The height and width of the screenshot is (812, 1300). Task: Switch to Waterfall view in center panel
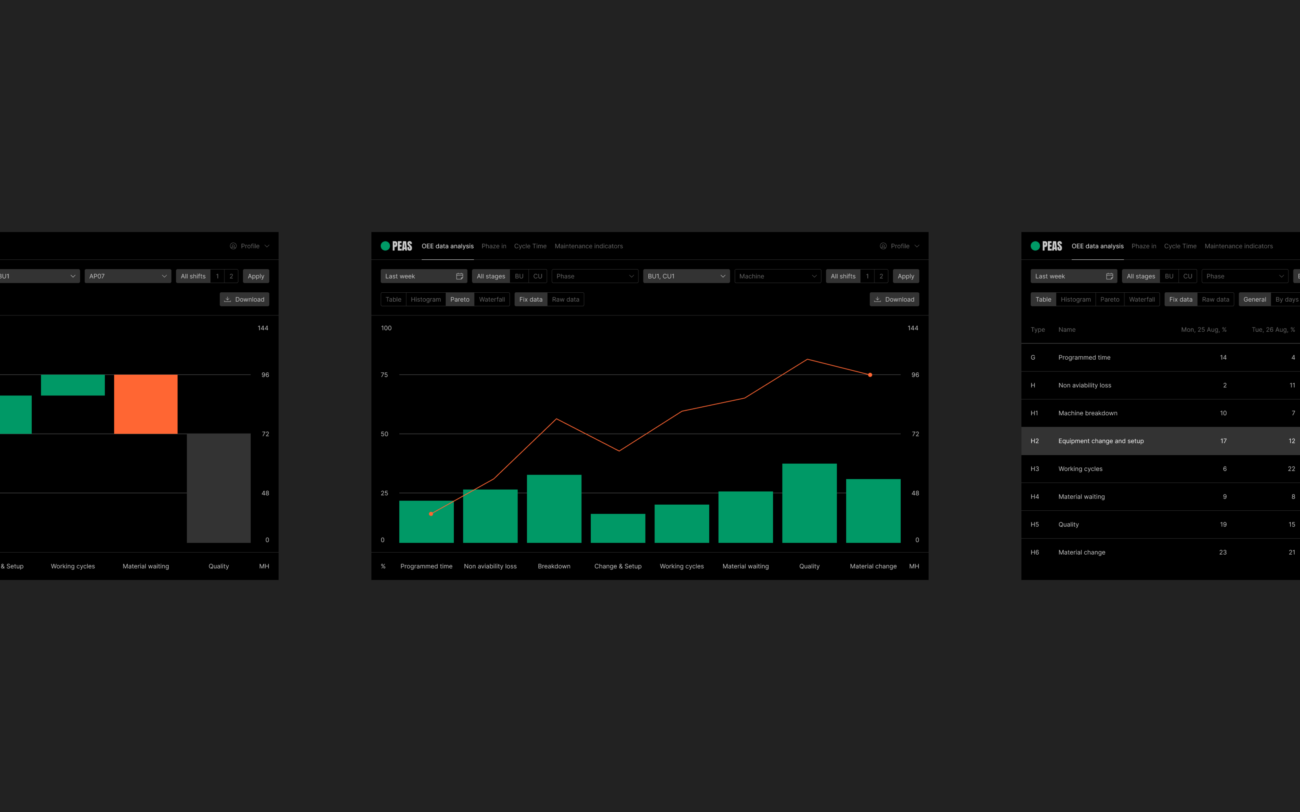[x=492, y=299]
